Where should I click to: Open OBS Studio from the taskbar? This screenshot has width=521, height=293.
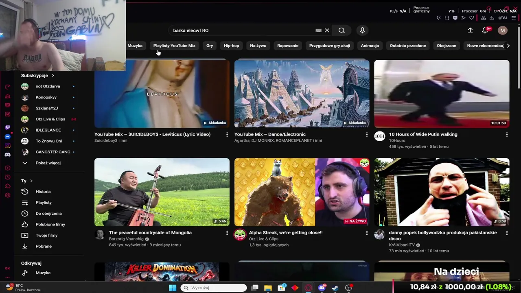[x=348, y=288]
